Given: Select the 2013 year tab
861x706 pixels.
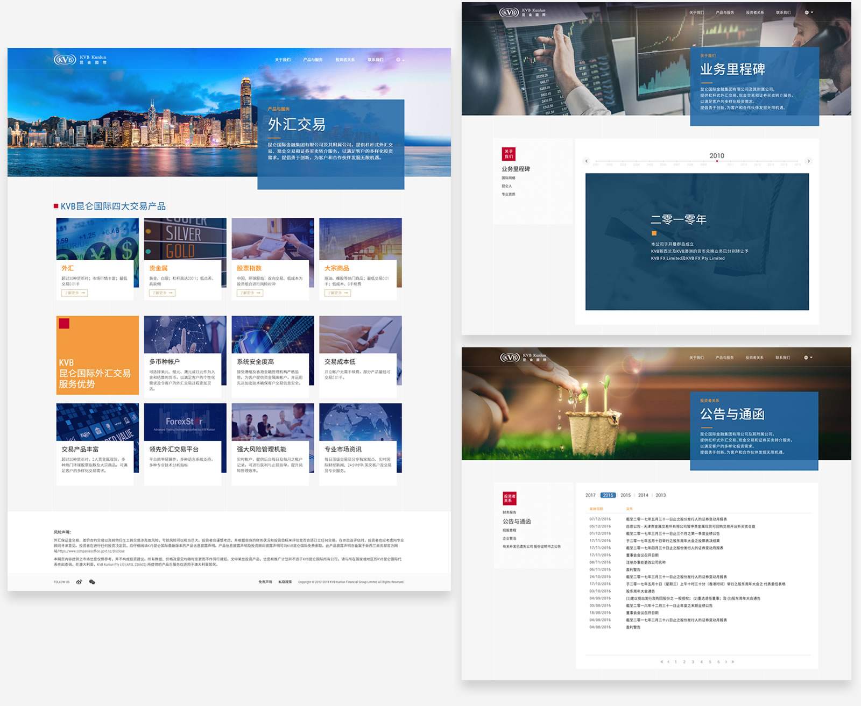Looking at the screenshot, I should click(x=661, y=495).
